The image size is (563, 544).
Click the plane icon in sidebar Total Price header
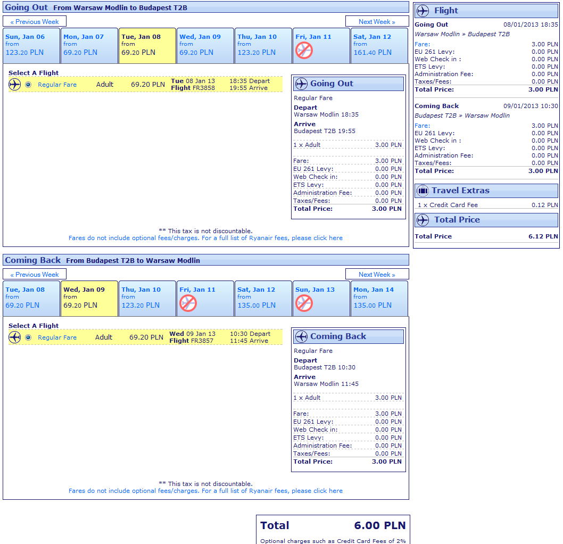click(x=423, y=220)
